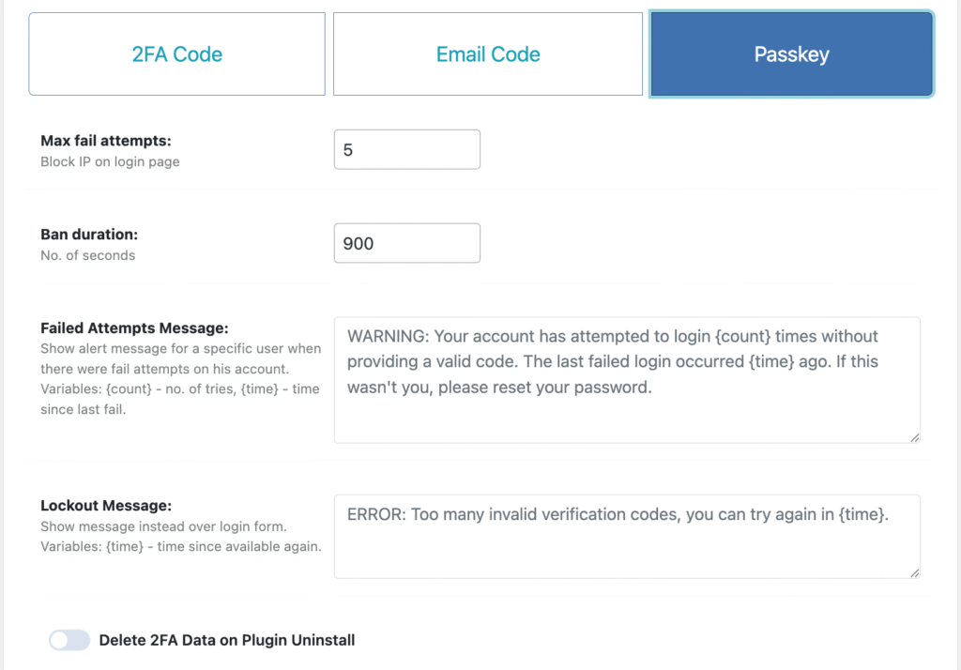
Task: Click inside the Failed Attempts Message textarea
Action: pyautogui.click(x=626, y=413)
